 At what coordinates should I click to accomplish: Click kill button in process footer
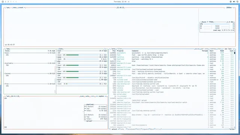(x=138, y=129)
